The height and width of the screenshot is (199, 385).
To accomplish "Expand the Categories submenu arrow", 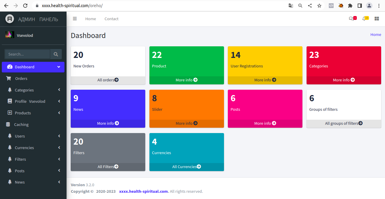I will [x=59, y=90].
